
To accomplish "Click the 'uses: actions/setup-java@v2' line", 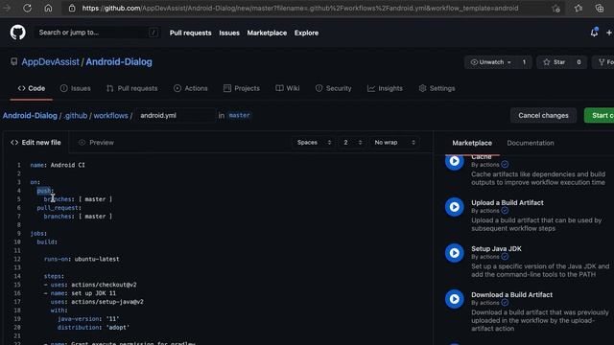I will pyautogui.click(x=97, y=302).
